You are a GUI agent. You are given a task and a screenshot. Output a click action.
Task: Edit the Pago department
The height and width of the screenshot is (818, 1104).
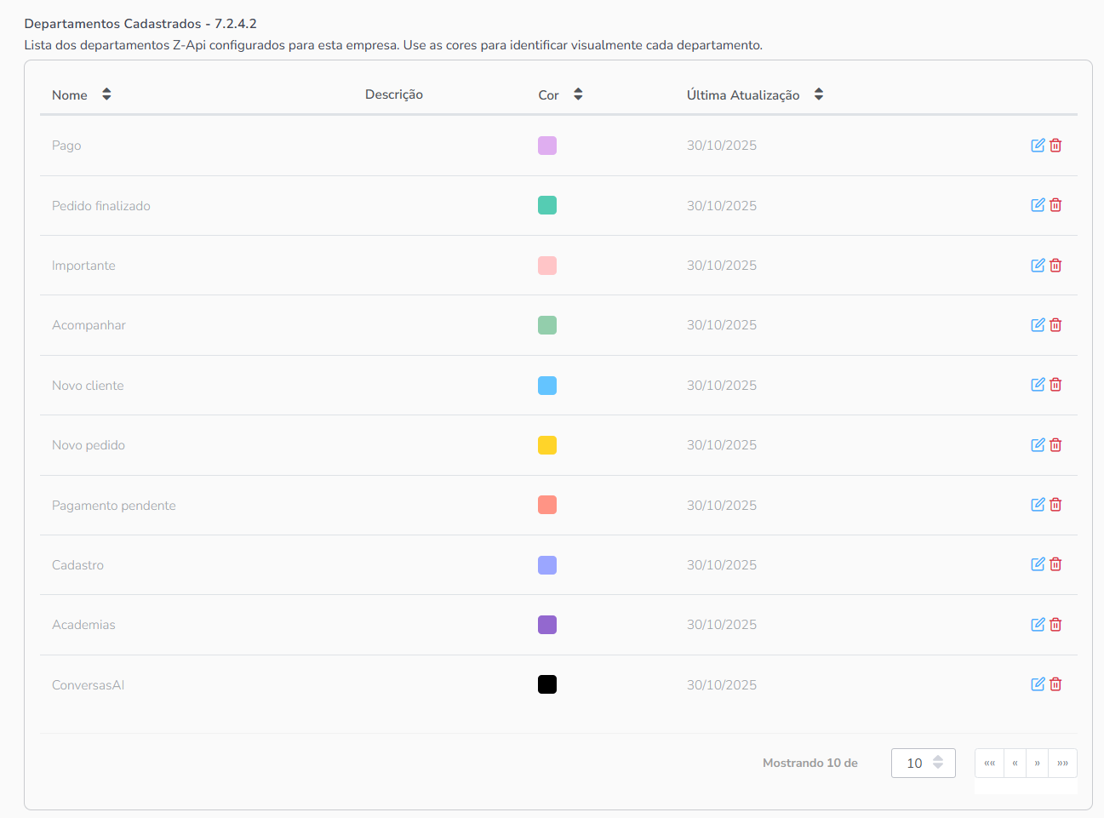(x=1038, y=146)
